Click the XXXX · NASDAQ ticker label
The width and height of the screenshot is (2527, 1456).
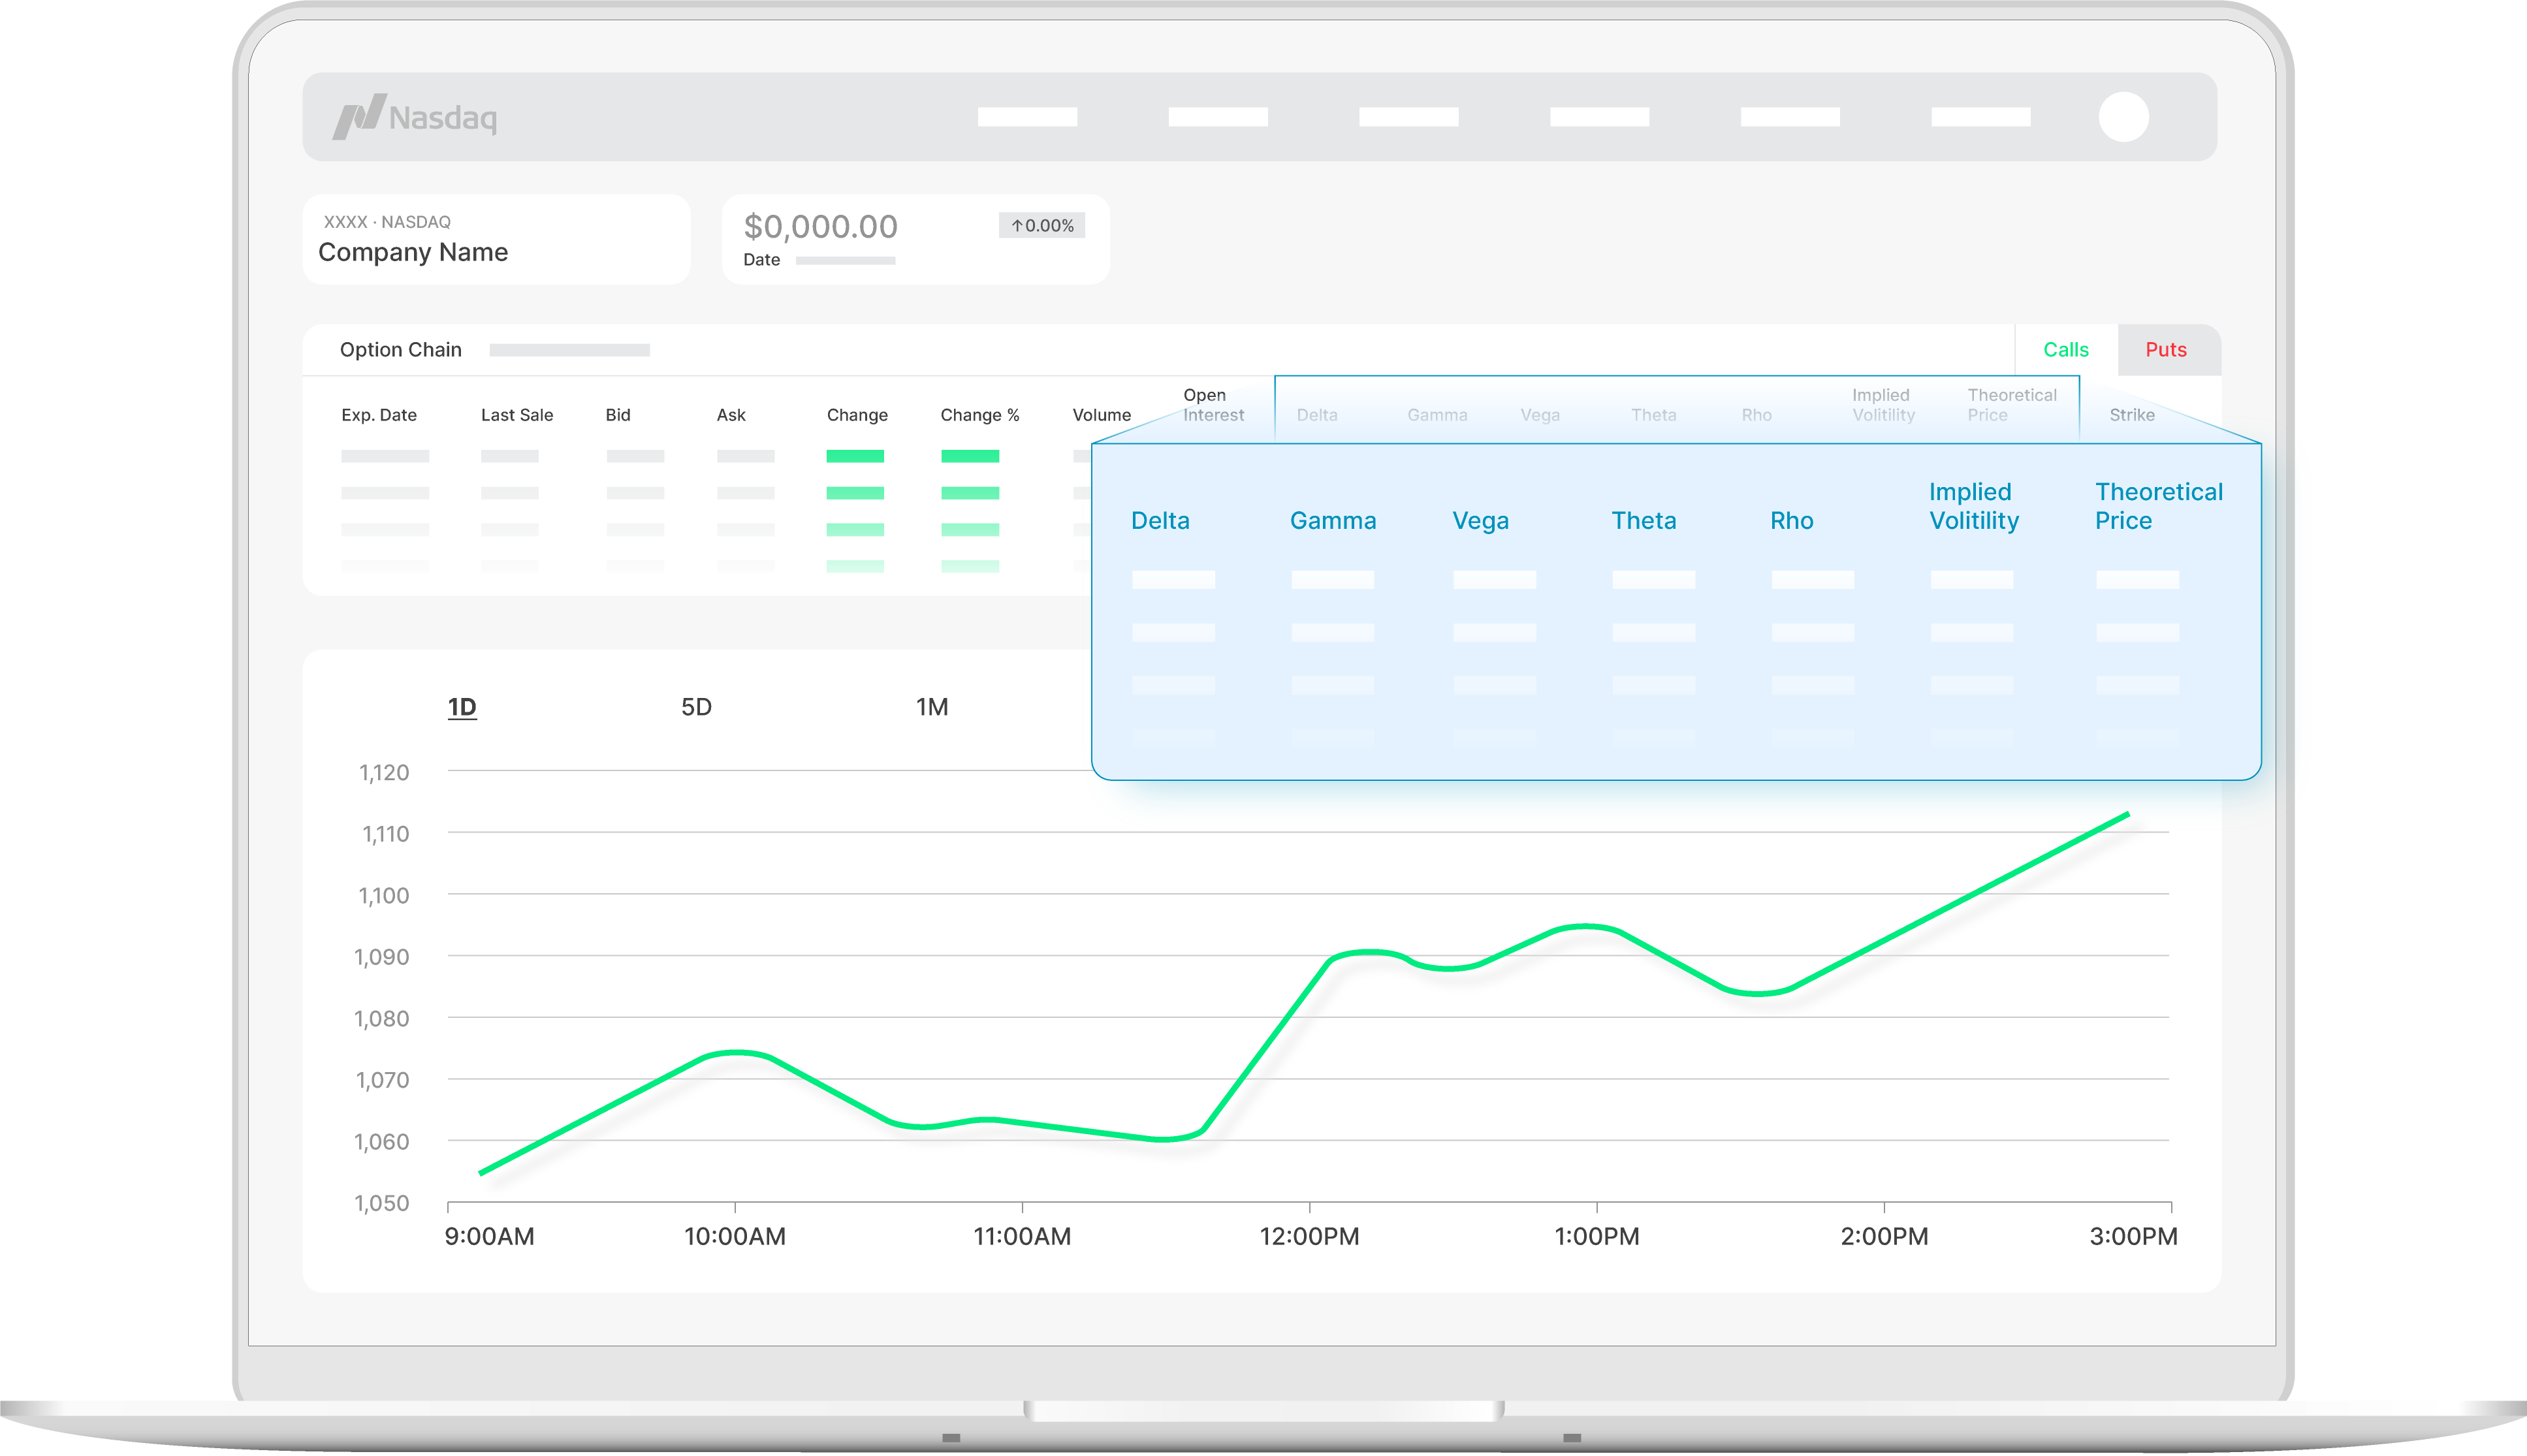point(387,222)
